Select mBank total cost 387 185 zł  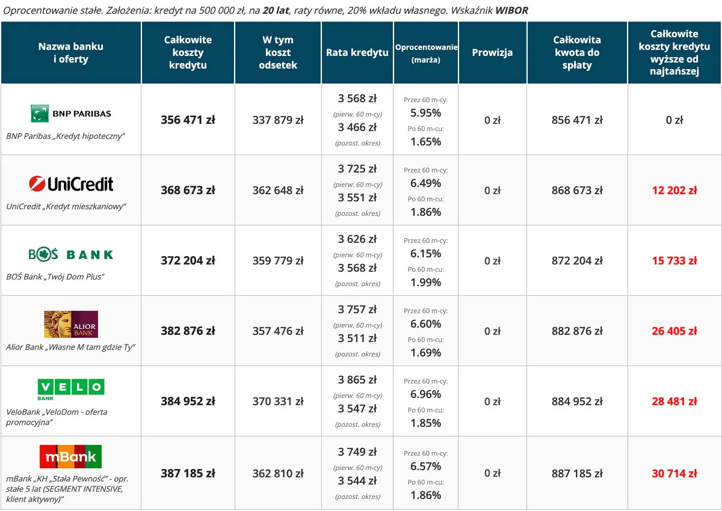pyautogui.click(x=188, y=473)
